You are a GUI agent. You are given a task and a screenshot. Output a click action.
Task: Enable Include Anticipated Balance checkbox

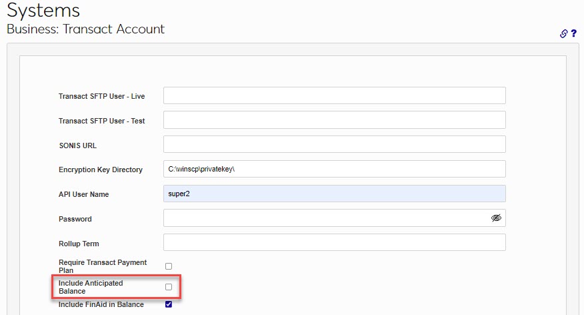pos(169,287)
